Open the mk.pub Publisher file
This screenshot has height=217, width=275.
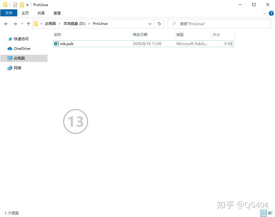point(67,44)
